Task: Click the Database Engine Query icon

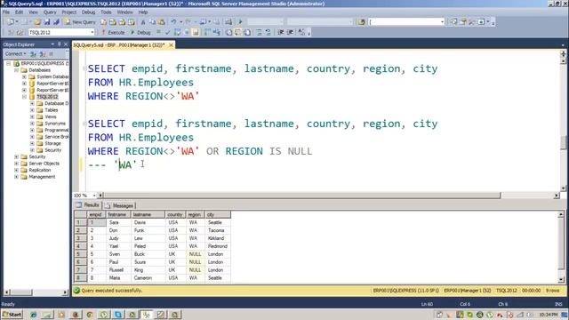Action: click(x=104, y=22)
